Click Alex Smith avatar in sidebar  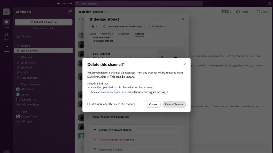click(x=18, y=89)
